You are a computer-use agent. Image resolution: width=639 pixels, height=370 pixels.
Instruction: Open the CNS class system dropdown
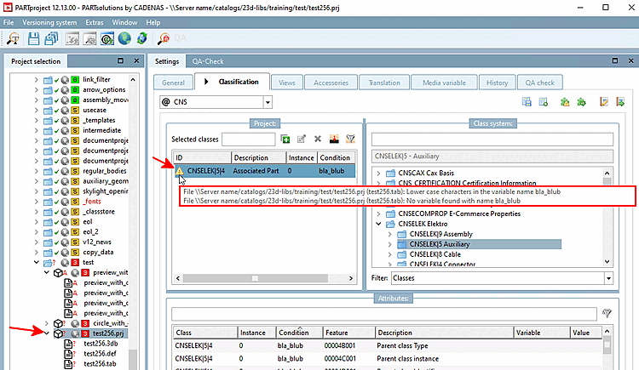(268, 102)
